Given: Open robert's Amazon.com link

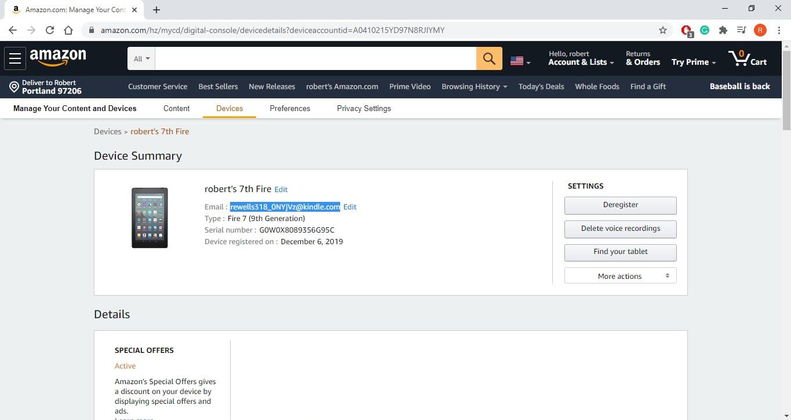Looking at the screenshot, I should (x=342, y=86).
